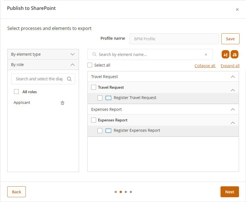Click the Register Travel Request task icon

coord(108,98)
